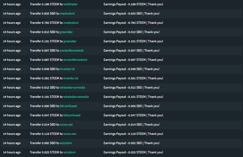Image resolution: width=243 pixels, height=157 pixels.
Task: Open snow.owl link in 0.118 STEEM row
Action: pos(70,134)
